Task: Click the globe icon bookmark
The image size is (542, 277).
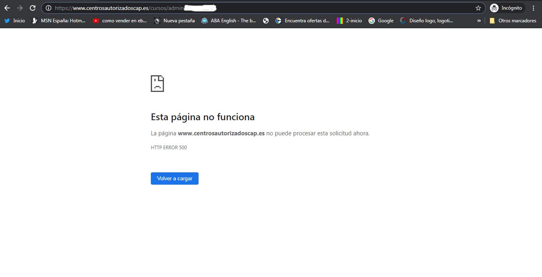Action: coord(266,21)
